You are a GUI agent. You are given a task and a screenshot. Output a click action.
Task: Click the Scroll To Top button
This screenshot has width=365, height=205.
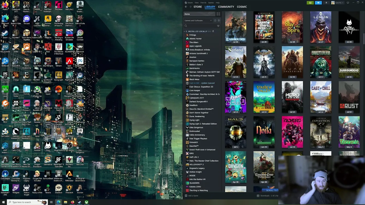270,190
